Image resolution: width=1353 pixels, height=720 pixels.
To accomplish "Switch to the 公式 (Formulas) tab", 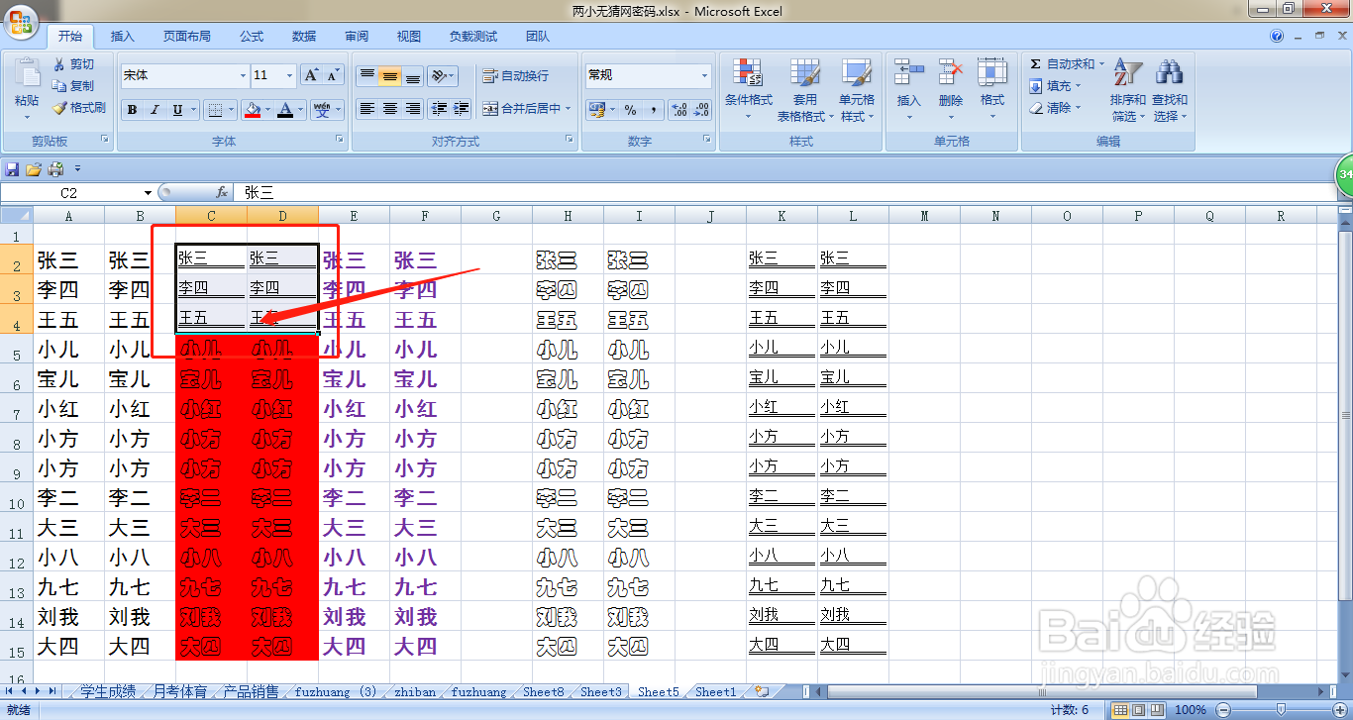I will pos(252,37).
